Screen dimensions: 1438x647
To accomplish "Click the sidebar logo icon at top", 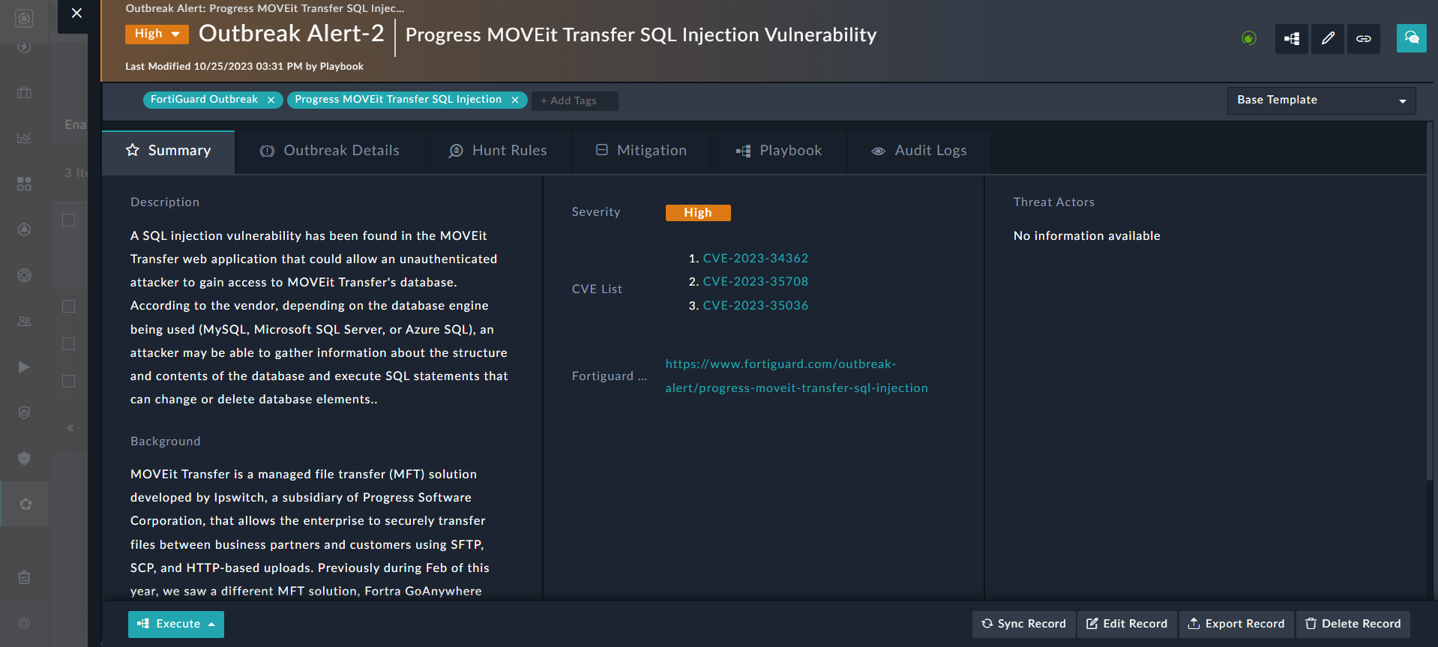I will pos(24,19).
